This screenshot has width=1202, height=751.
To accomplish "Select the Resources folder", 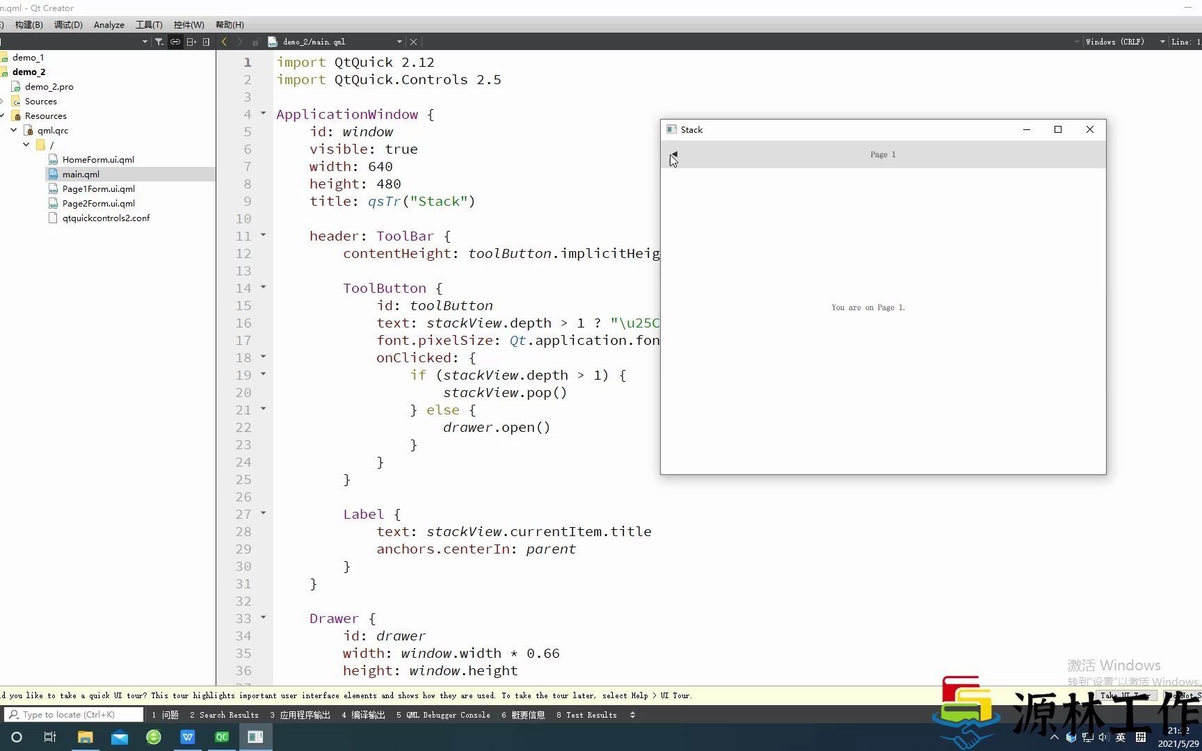I will click(45, 116).
